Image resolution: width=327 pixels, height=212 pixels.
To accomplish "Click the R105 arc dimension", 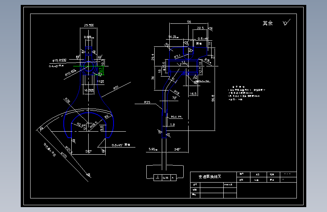I will (64, 155).
